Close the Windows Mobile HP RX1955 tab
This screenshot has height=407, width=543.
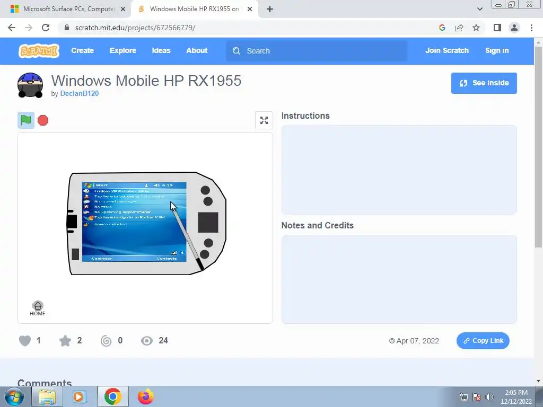coord(250,10)
